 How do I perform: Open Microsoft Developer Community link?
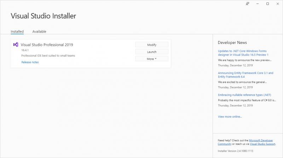(x=261, y=140)
